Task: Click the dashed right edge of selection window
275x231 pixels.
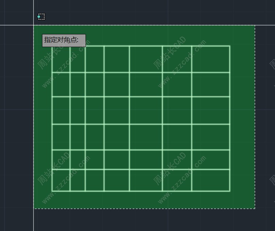Action: [x=255, y=116]
